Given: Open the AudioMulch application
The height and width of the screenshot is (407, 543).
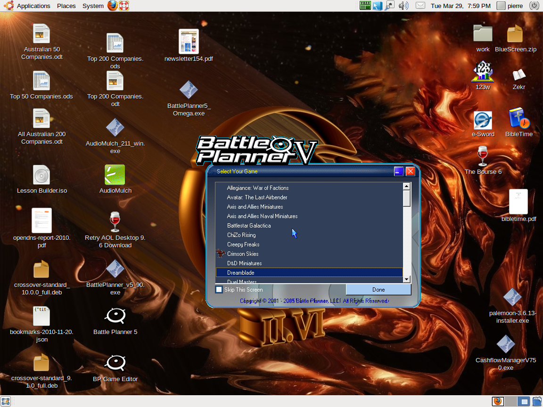Looking at the screenshot, I should coord(115,173).
